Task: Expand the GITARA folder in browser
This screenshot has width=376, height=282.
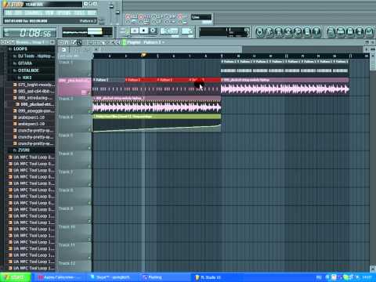Action: [x=25, y=63]
